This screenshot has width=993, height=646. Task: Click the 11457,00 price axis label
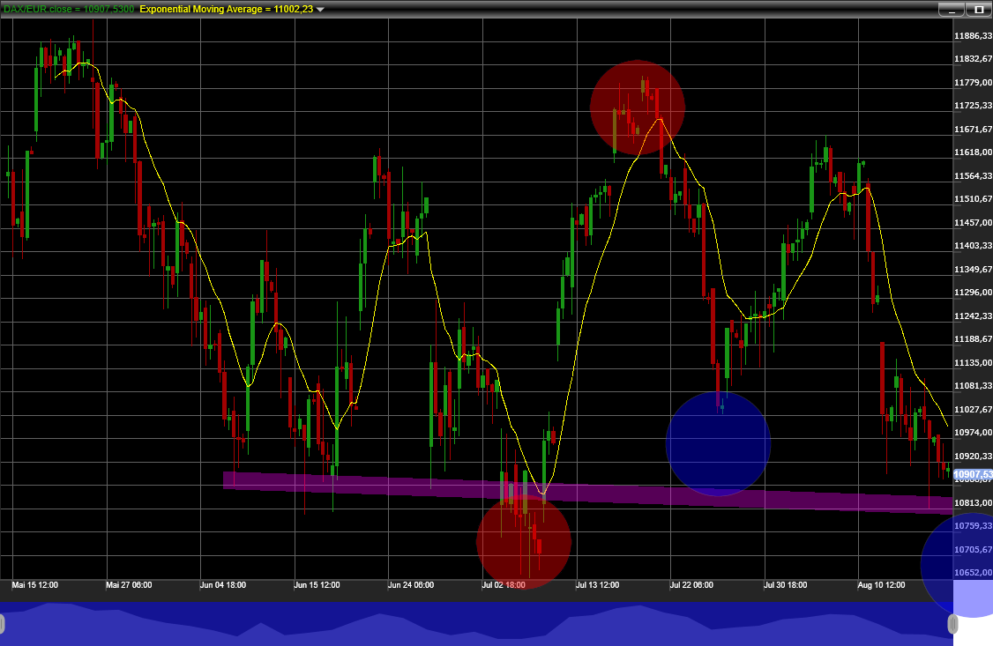point(973,222)
